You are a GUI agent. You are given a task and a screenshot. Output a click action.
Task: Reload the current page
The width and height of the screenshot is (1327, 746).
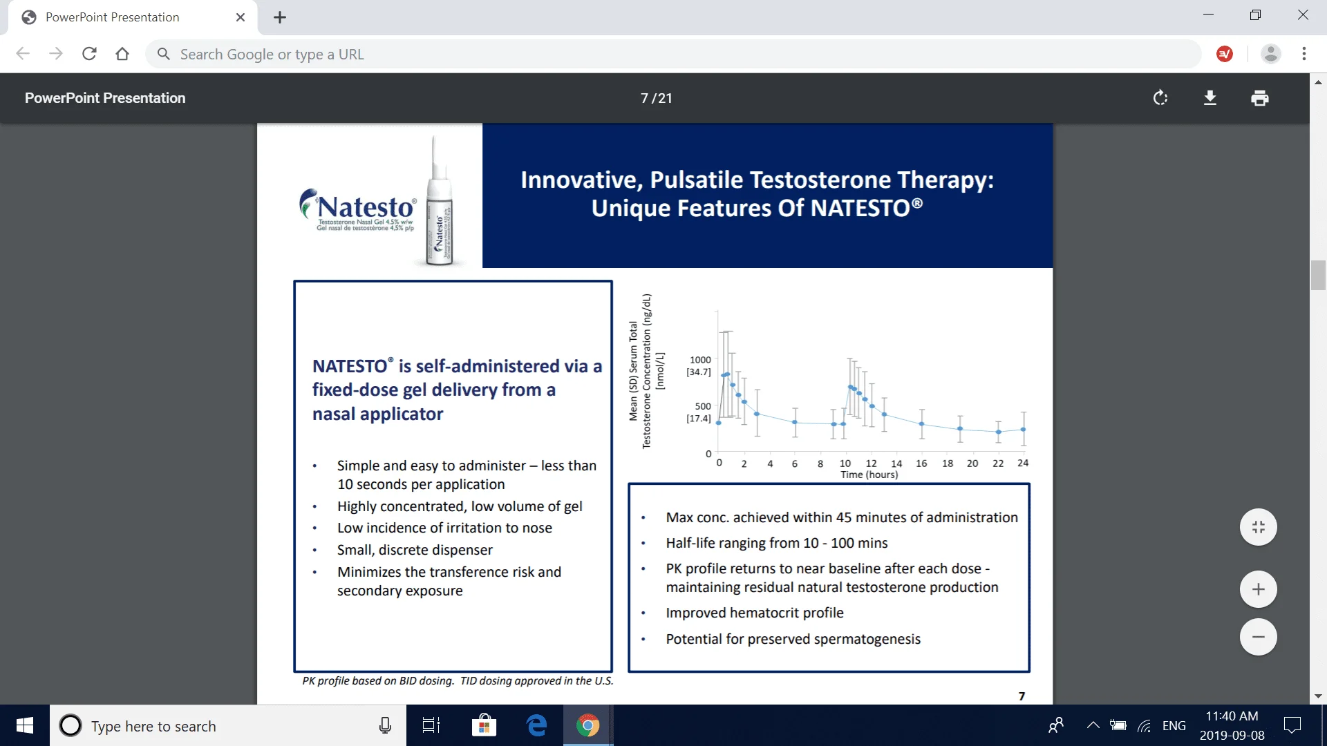(89, 54)
